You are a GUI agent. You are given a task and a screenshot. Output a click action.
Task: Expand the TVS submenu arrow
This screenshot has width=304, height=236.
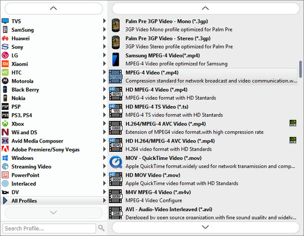pos(104,21)
